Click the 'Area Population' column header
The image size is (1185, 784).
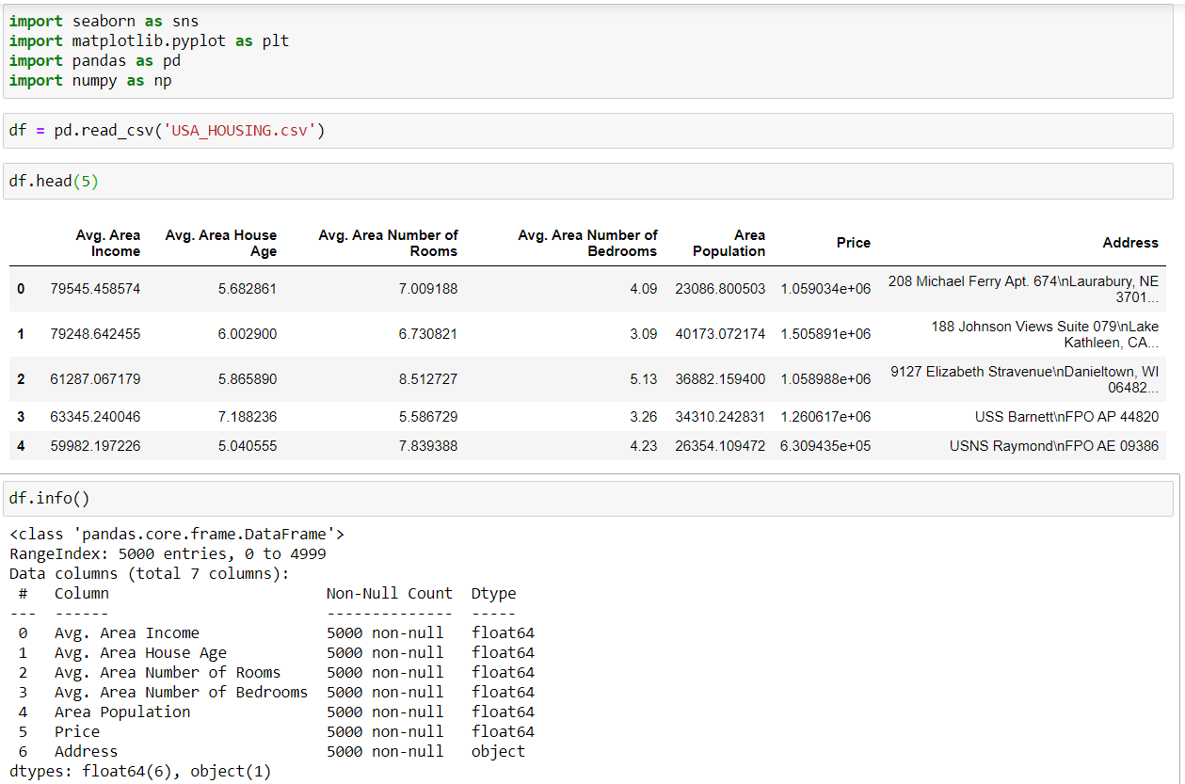(x=729, y=243)
